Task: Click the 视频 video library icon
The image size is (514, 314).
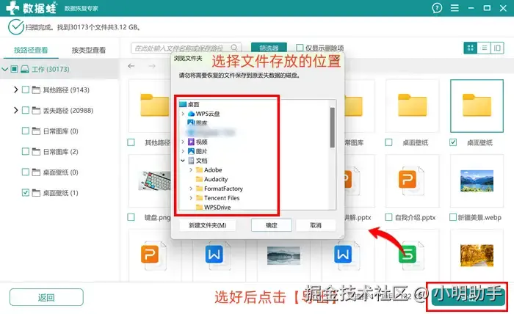Action: tap(191, 142)
